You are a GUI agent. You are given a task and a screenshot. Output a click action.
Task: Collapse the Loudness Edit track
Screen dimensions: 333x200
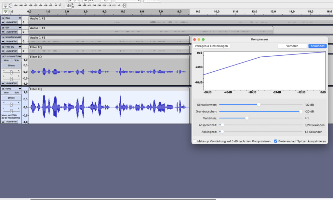pyautogui.click(x=3, y=83)
